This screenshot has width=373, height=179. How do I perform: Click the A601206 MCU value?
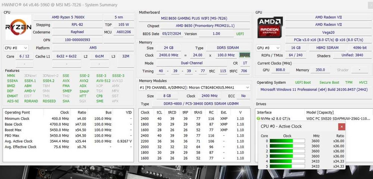[124, 32]
